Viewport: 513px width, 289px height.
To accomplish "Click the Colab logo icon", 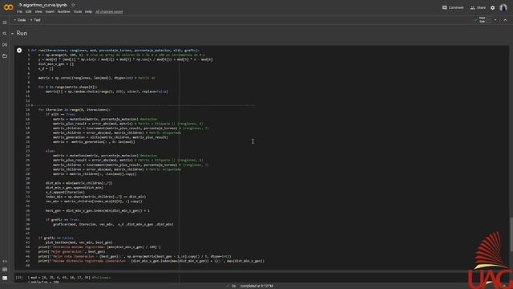I will tap(8, 7).
